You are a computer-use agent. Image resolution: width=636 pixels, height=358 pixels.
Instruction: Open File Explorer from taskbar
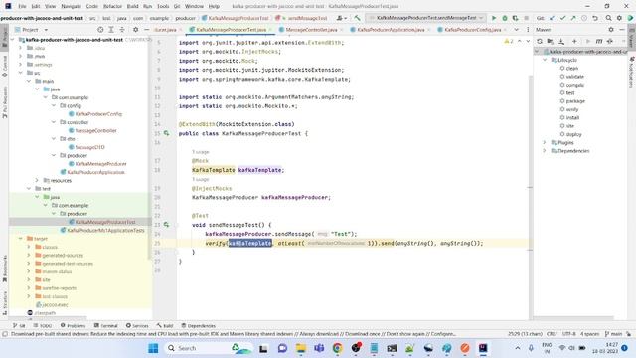pyautogui.click(x=301, y=348)
